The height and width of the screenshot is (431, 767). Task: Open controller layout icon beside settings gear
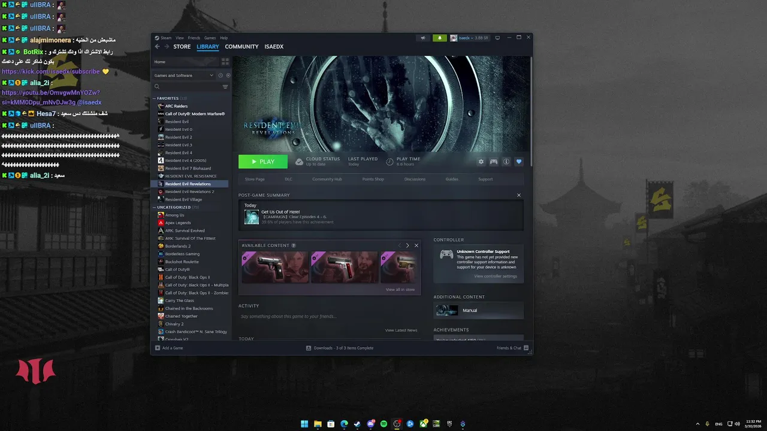tap(494, 162)
